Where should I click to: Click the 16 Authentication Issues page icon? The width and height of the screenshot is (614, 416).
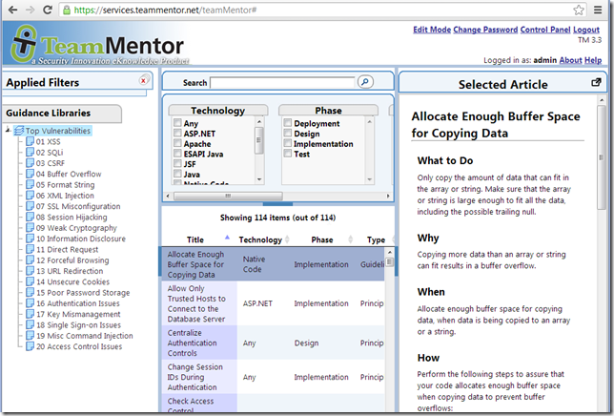(30, 302)
